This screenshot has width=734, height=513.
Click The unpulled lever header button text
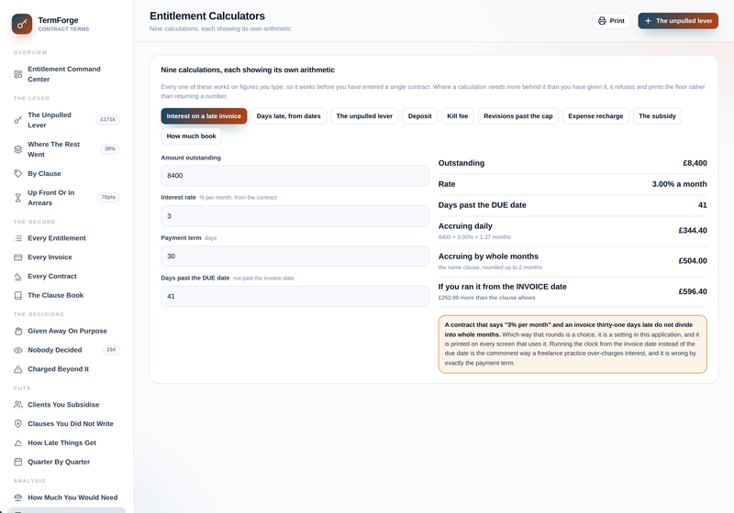point(684,21)
